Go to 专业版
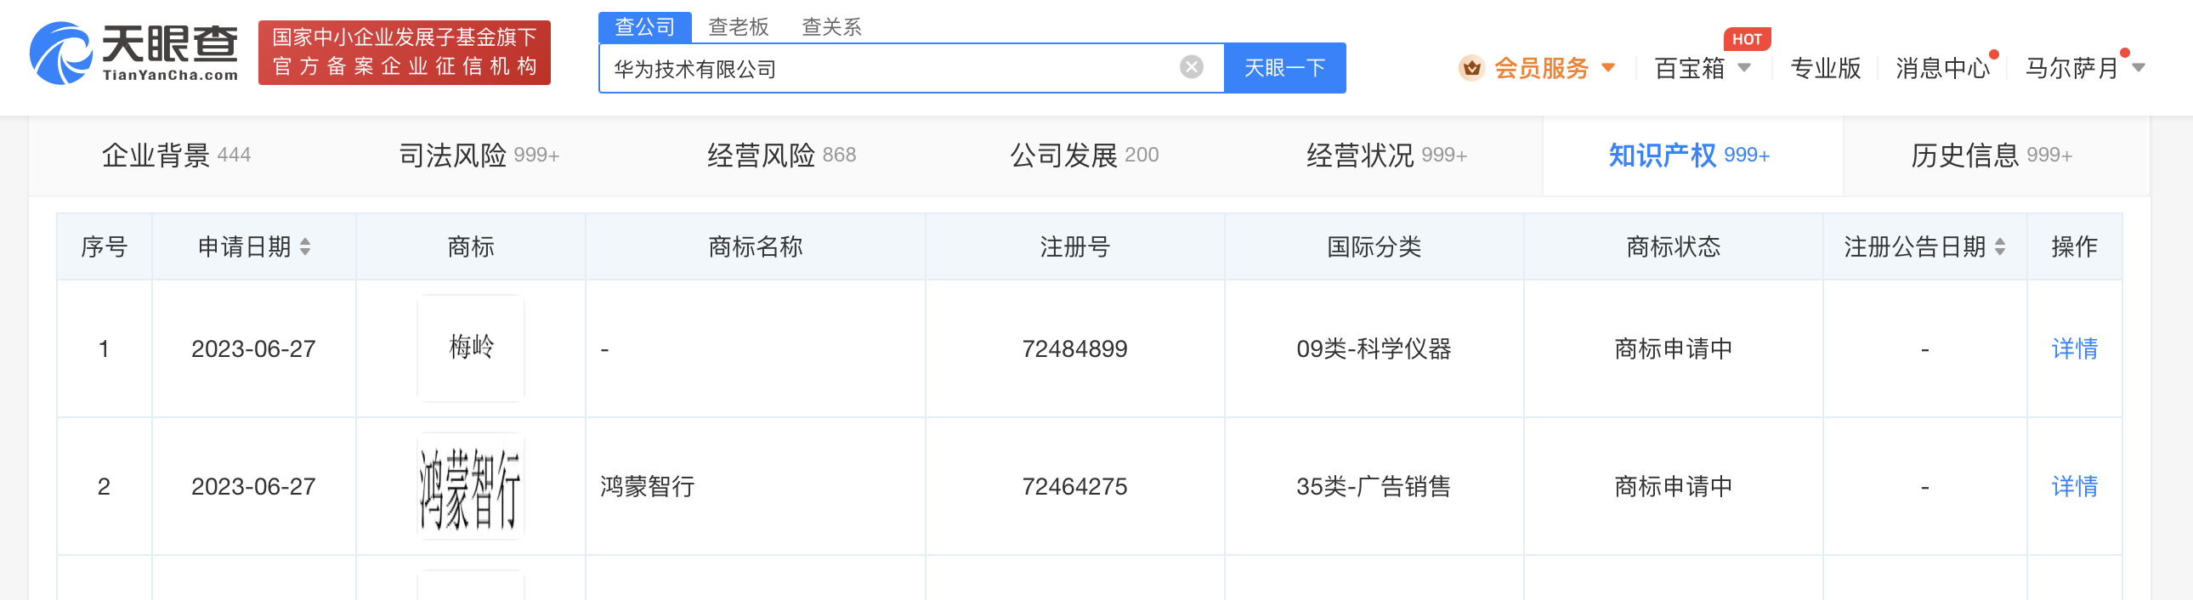This screenshot has width=2193, height=600. [x=1825, y=68]
